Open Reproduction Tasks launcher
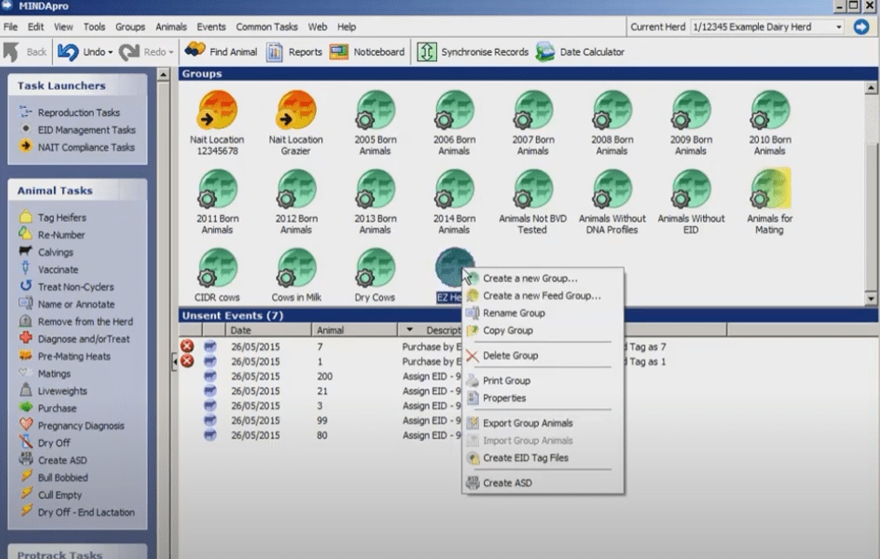 (x=70, y=112)
